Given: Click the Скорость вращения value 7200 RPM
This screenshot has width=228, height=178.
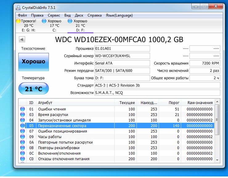Looking at the screenshot, I should pyautogui.click(x=205, y=63).
